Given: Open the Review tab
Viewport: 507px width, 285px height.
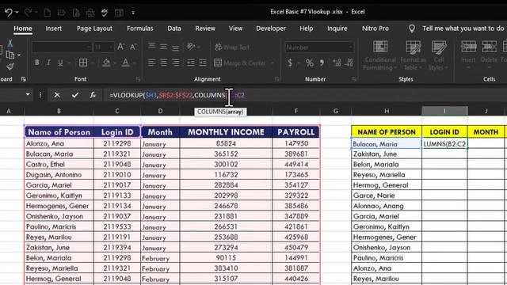Looking at the screenshot, I should (205, 28).
